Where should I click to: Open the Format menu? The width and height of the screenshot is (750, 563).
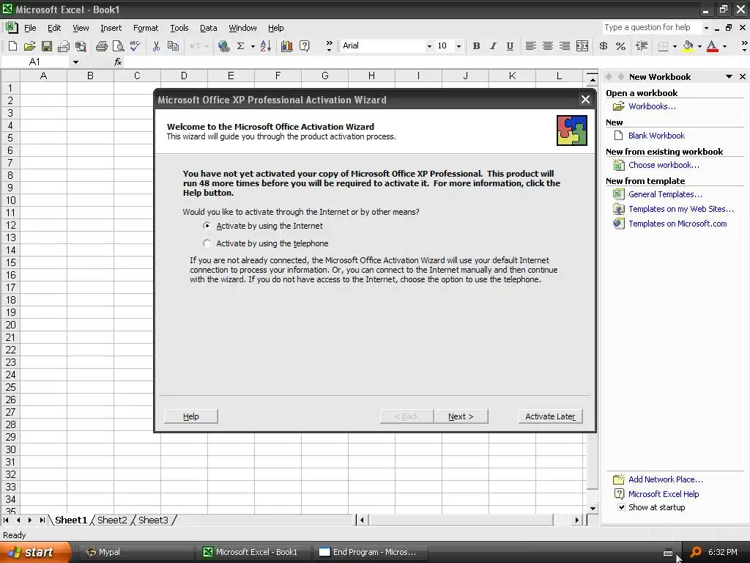coord(146,28)
